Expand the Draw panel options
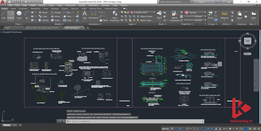Viewport: 261px width, 131px height. pyautogui.click(x=19, y=24)
